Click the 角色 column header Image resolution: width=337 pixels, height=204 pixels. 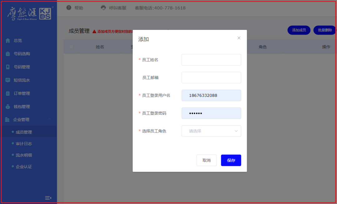click(263, 47)
